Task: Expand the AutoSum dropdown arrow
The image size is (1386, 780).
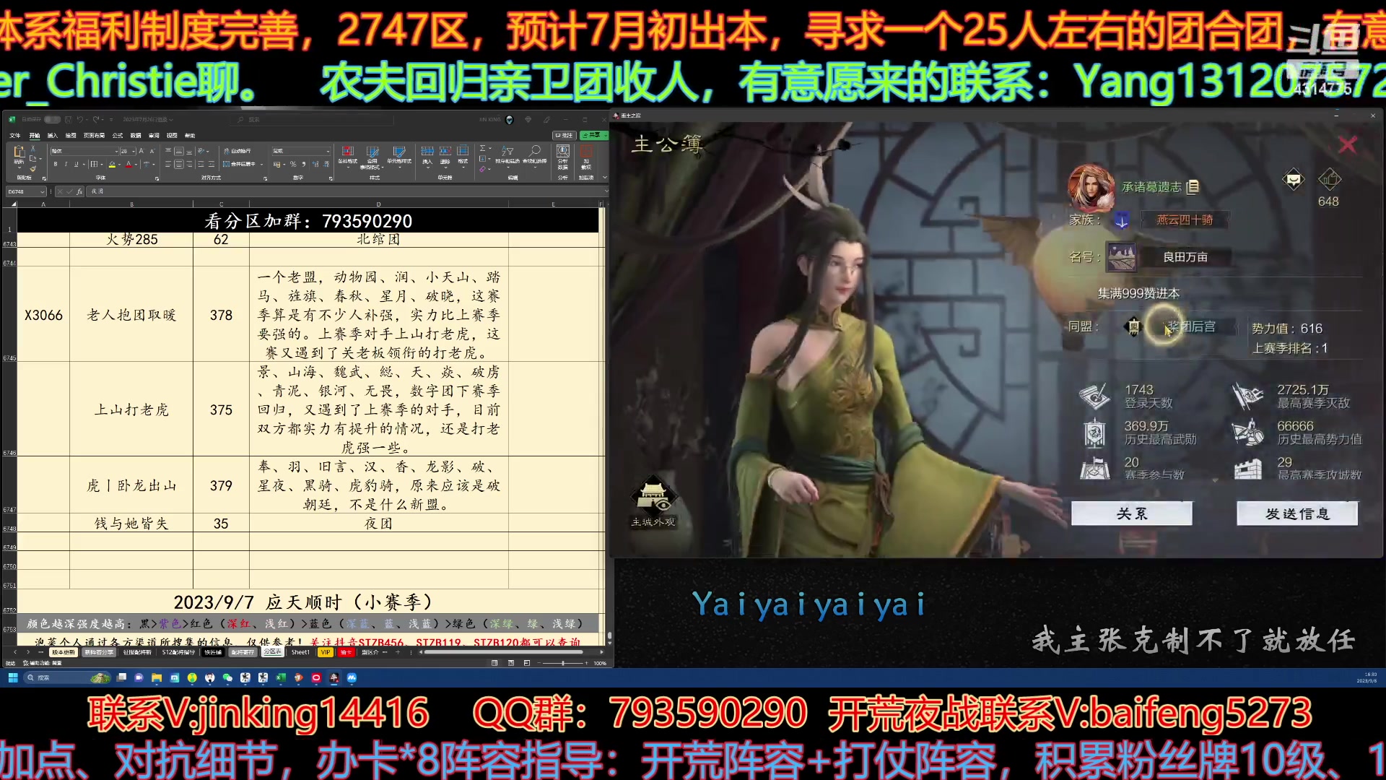Action: (490, 148)
